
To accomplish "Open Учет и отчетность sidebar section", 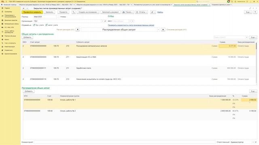I will [x=10, y=43].
